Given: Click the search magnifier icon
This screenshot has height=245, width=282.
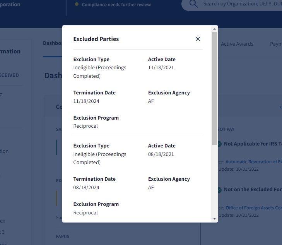Looking at the screenshot, I should (x=193, y=4).
